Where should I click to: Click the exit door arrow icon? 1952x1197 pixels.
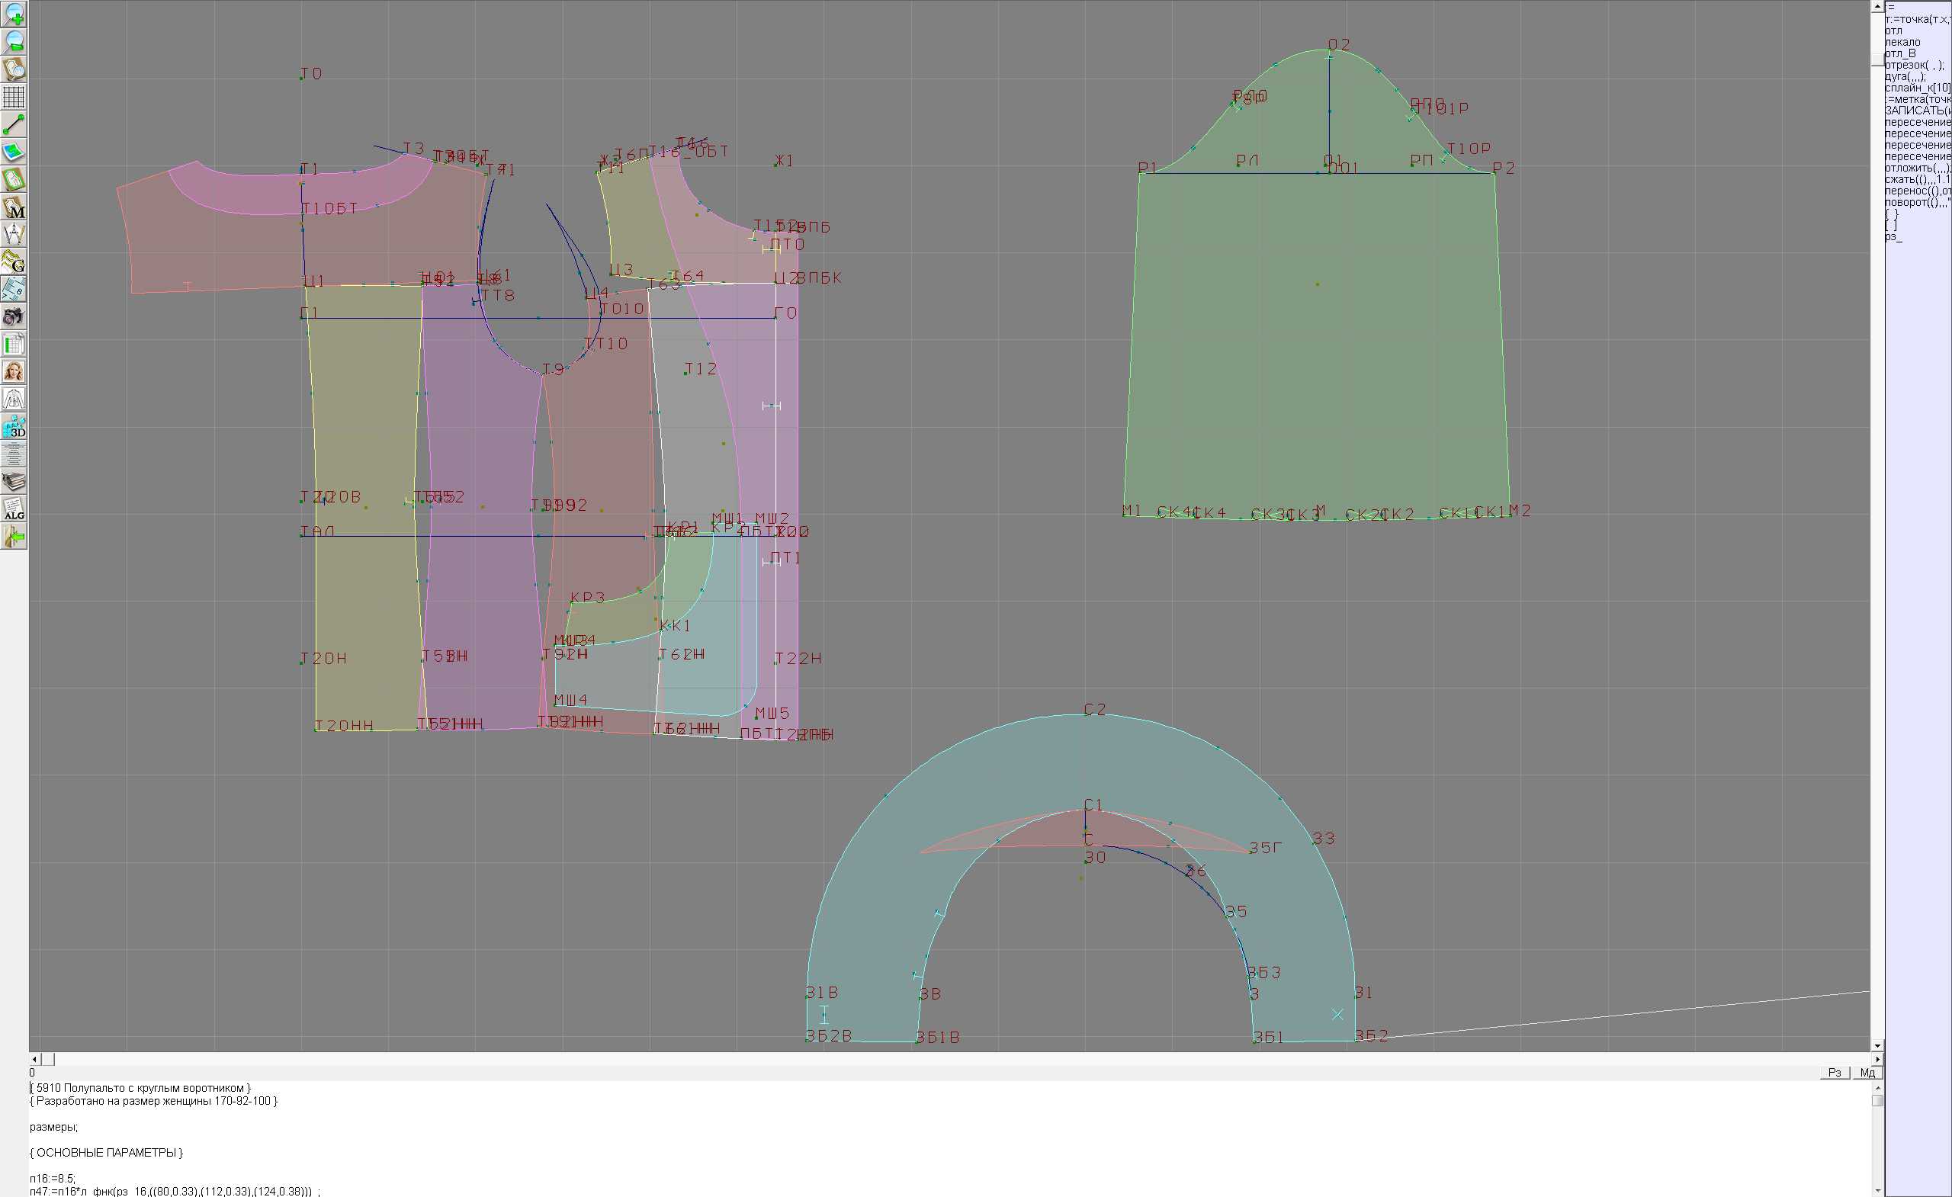(x=14, y=537)
